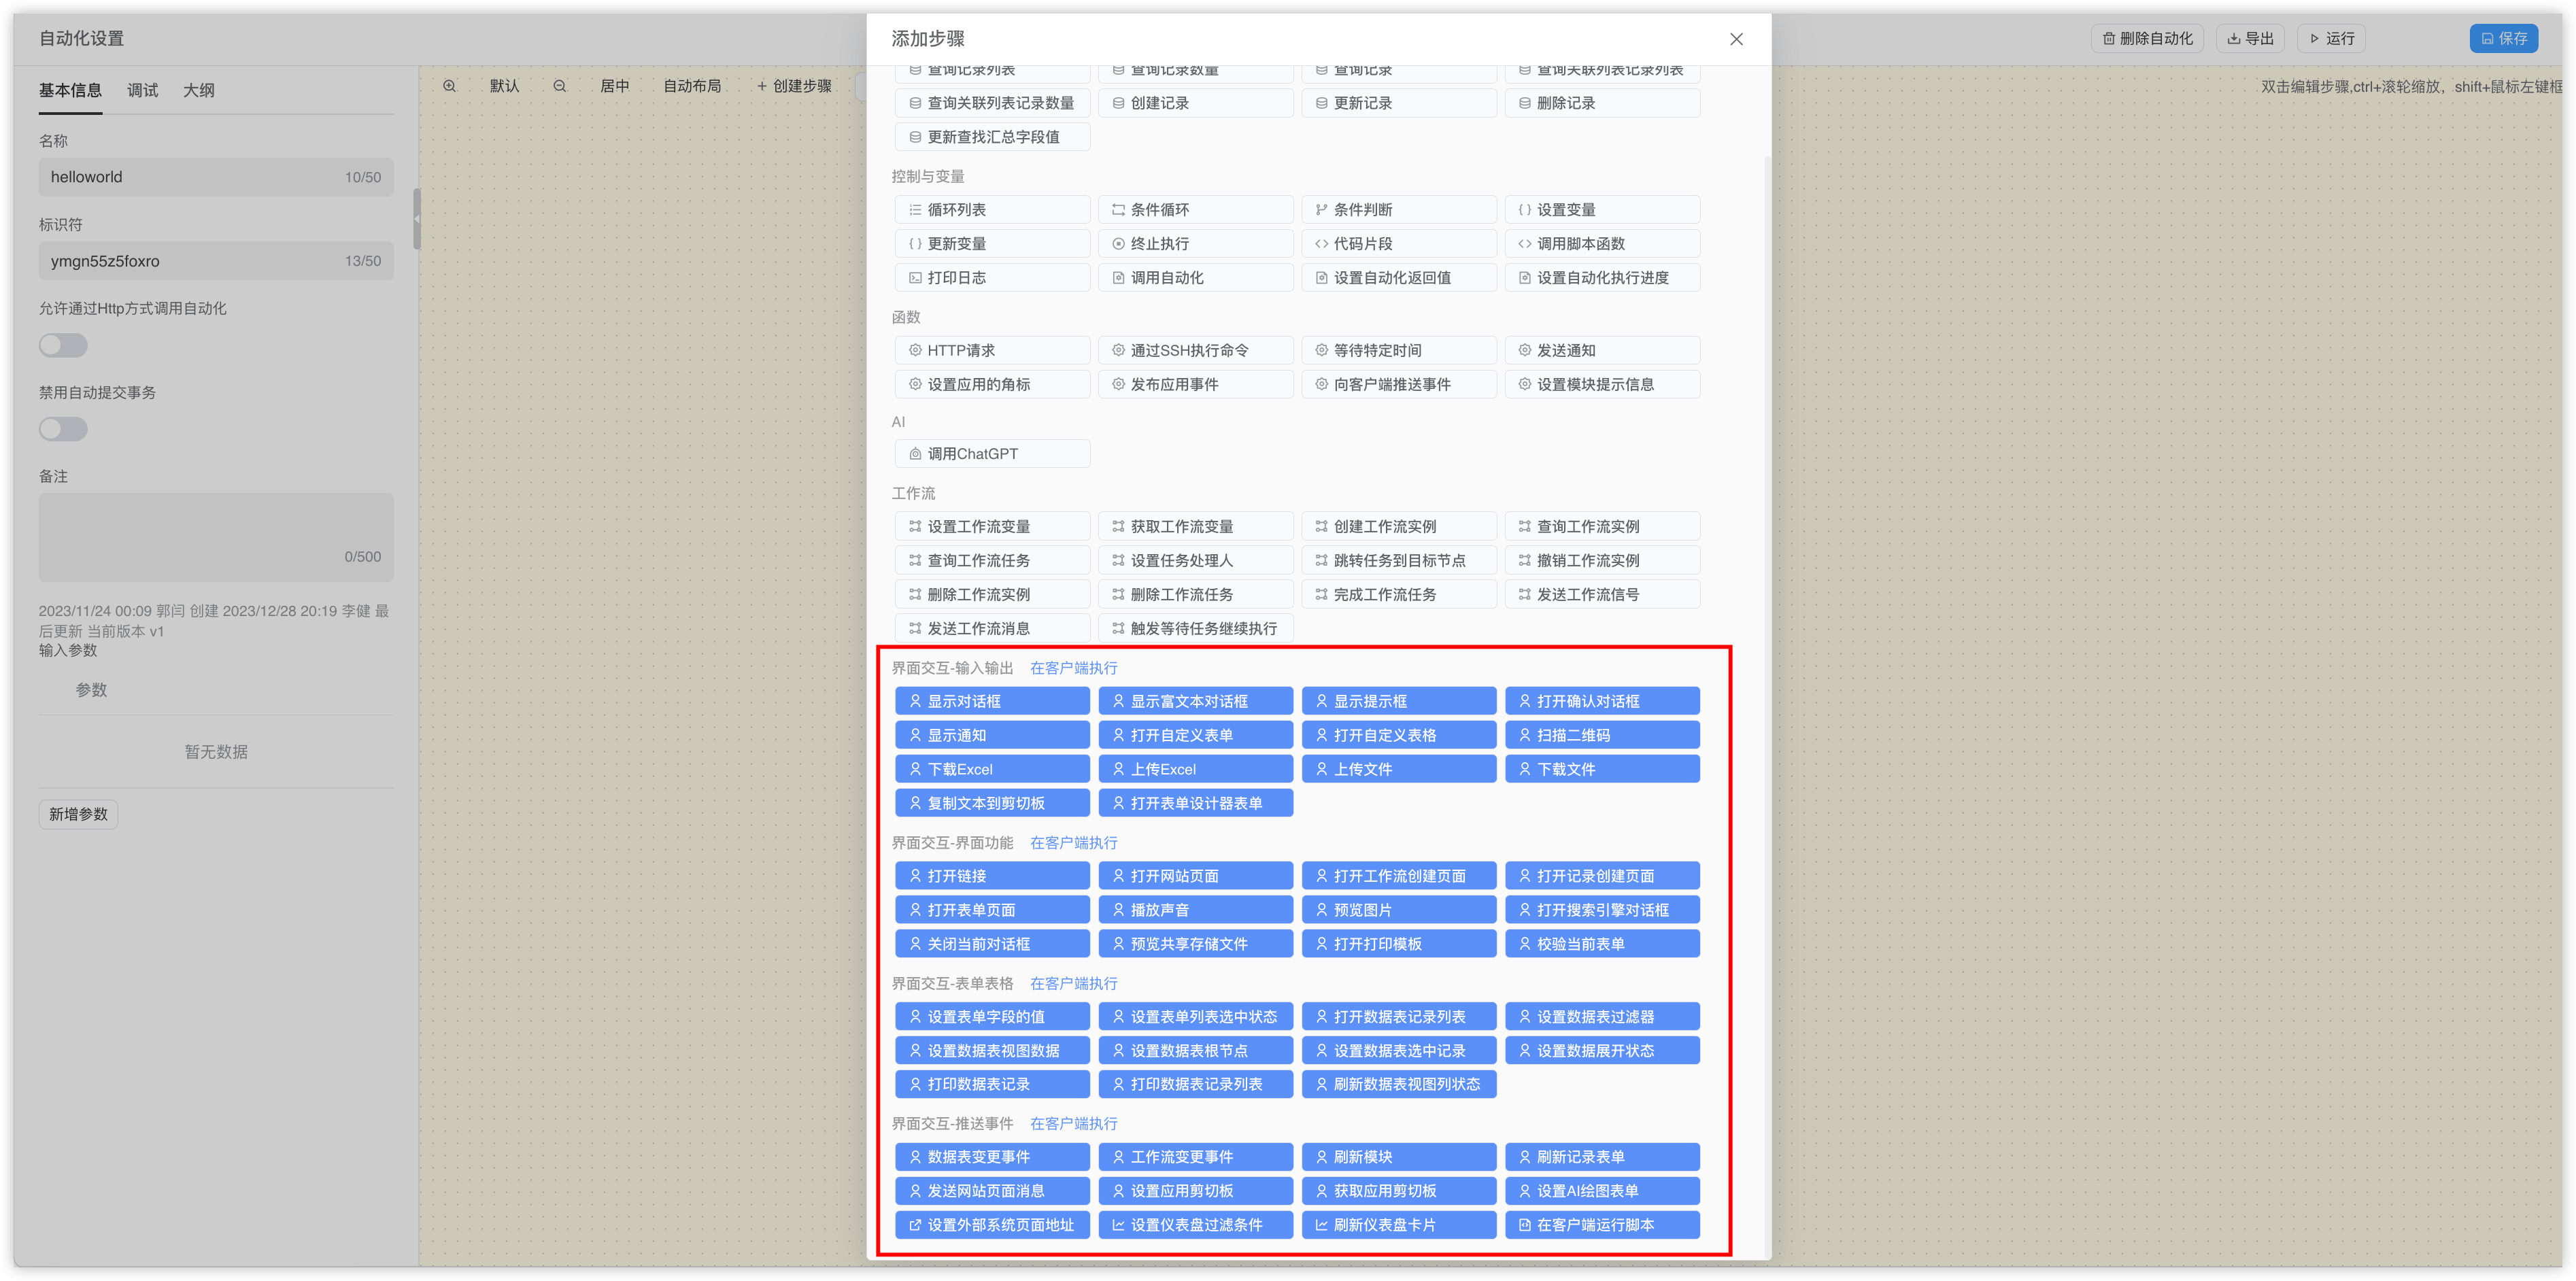Screen dimensions: 2576x1281
Task: Click the 新增参数 button
Action: click(x=78, y=814)
